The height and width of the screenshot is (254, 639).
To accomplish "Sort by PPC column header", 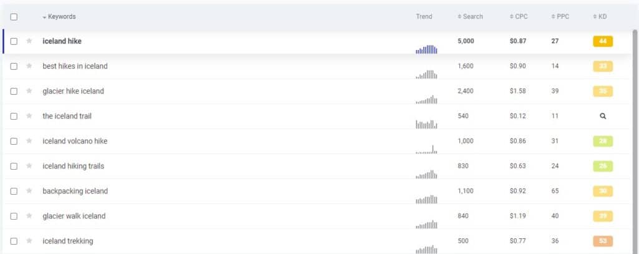I will [x=560, y=17].
